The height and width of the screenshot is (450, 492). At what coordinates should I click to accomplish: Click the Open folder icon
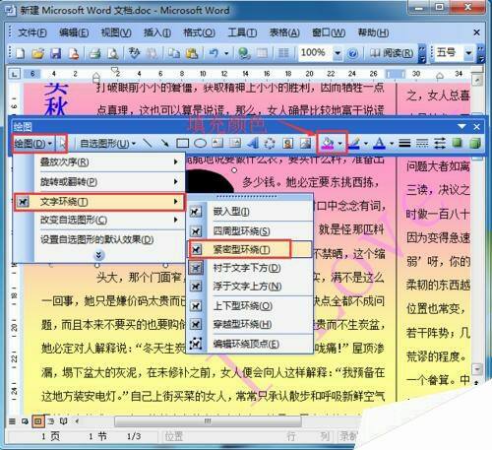pyautogui.click(x=38, y=53)
